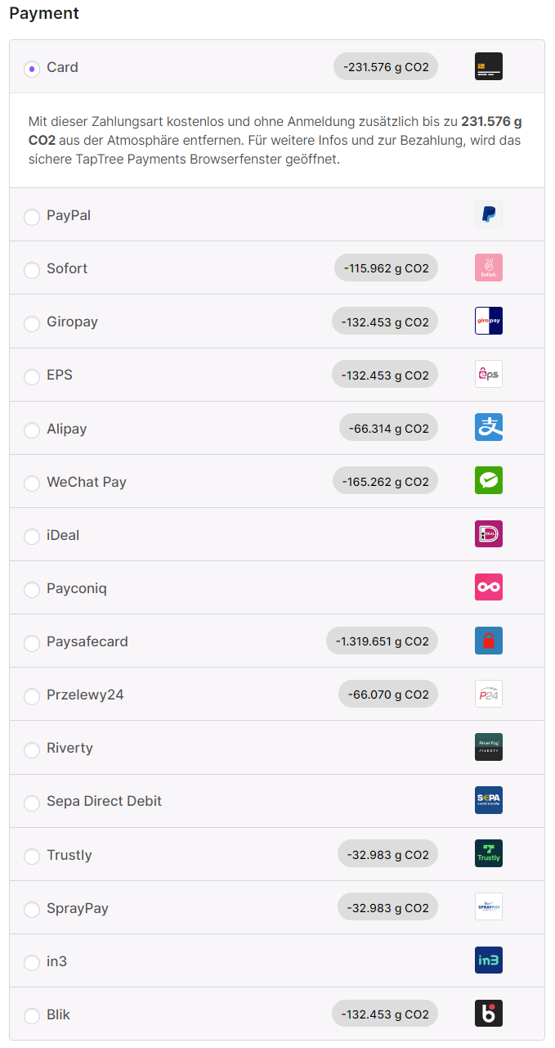Select the in3 radio button

pos(32,962)
